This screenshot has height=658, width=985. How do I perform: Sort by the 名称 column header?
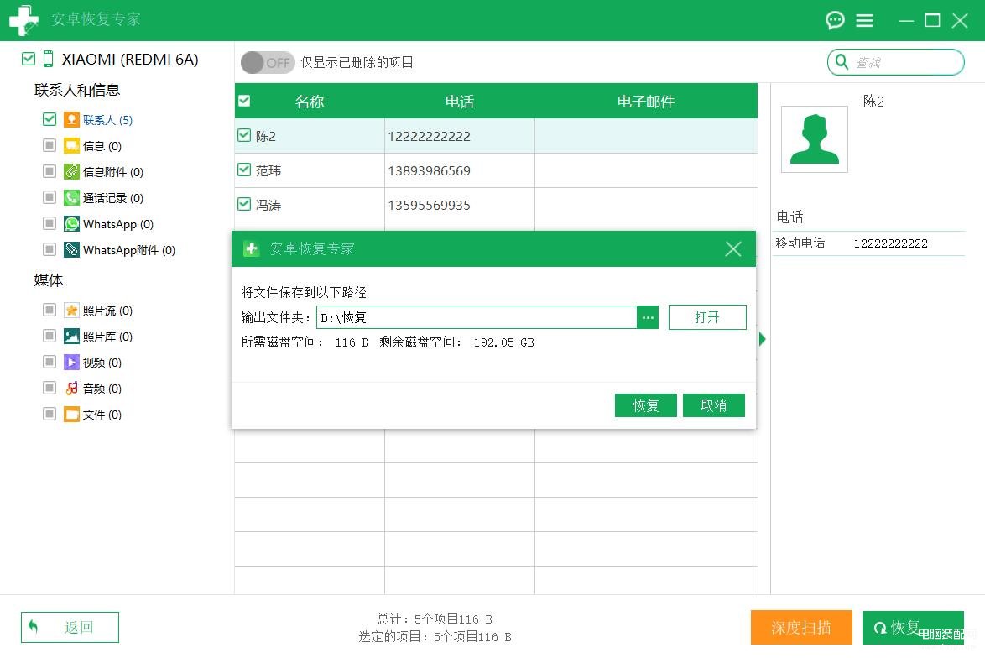[x=310, y=102]
